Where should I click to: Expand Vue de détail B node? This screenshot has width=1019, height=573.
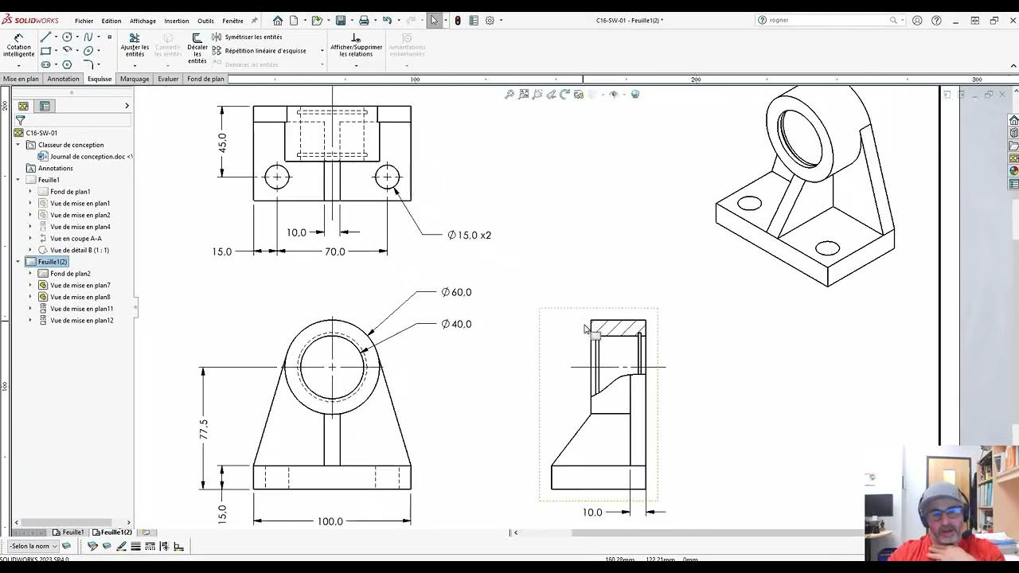click(x=30, y=250)
